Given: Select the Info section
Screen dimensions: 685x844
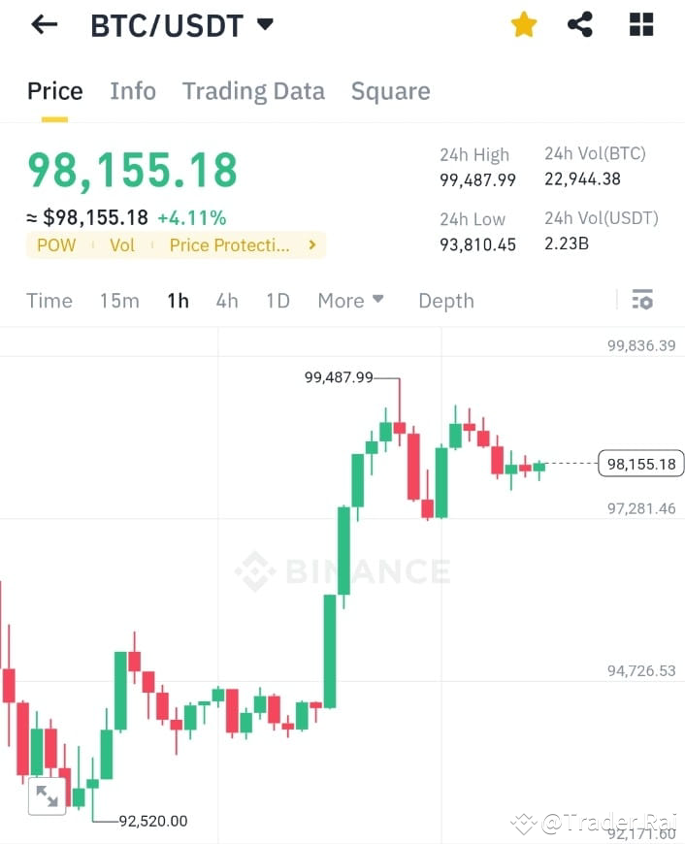Looking at the screenshot, I should pos(133,90).
